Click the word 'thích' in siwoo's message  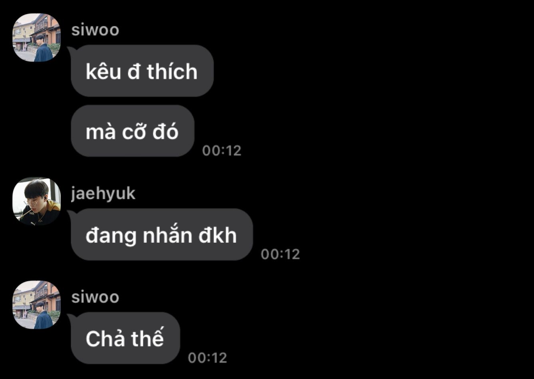pos(172,71)
